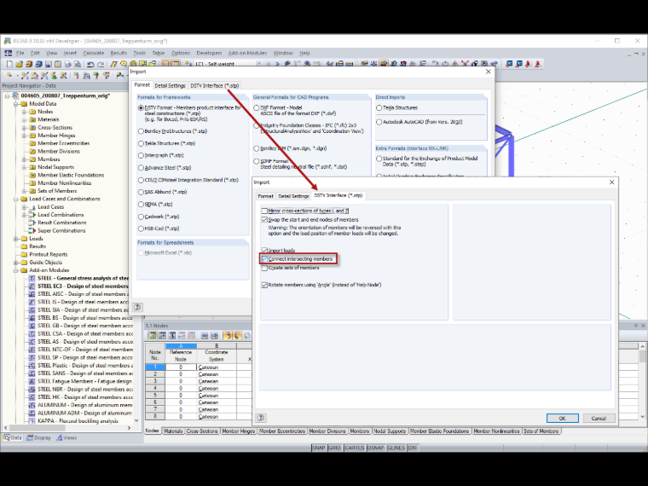Click right-arrow icon in Nodes table toolbar
This screenshot has width=648, height=486.
click(x=215, y=336)
